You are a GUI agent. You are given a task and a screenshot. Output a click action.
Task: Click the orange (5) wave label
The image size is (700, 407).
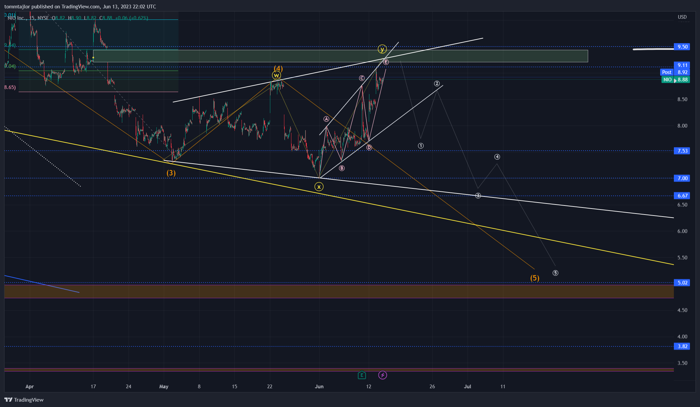pos(535,278)
